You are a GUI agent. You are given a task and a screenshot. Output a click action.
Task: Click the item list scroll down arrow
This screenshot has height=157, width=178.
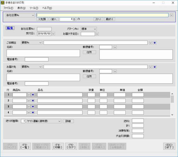[172, 115]
